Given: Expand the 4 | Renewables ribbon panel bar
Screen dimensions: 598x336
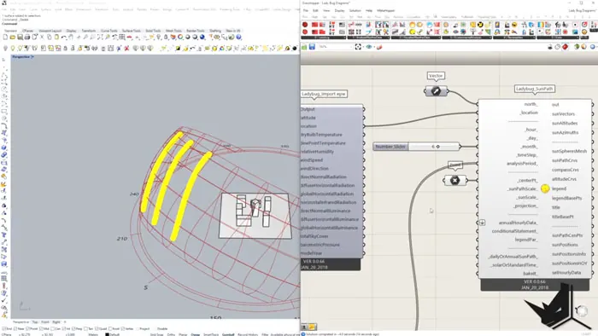Looking at the screenshot, I should click(x=515, y=38).
